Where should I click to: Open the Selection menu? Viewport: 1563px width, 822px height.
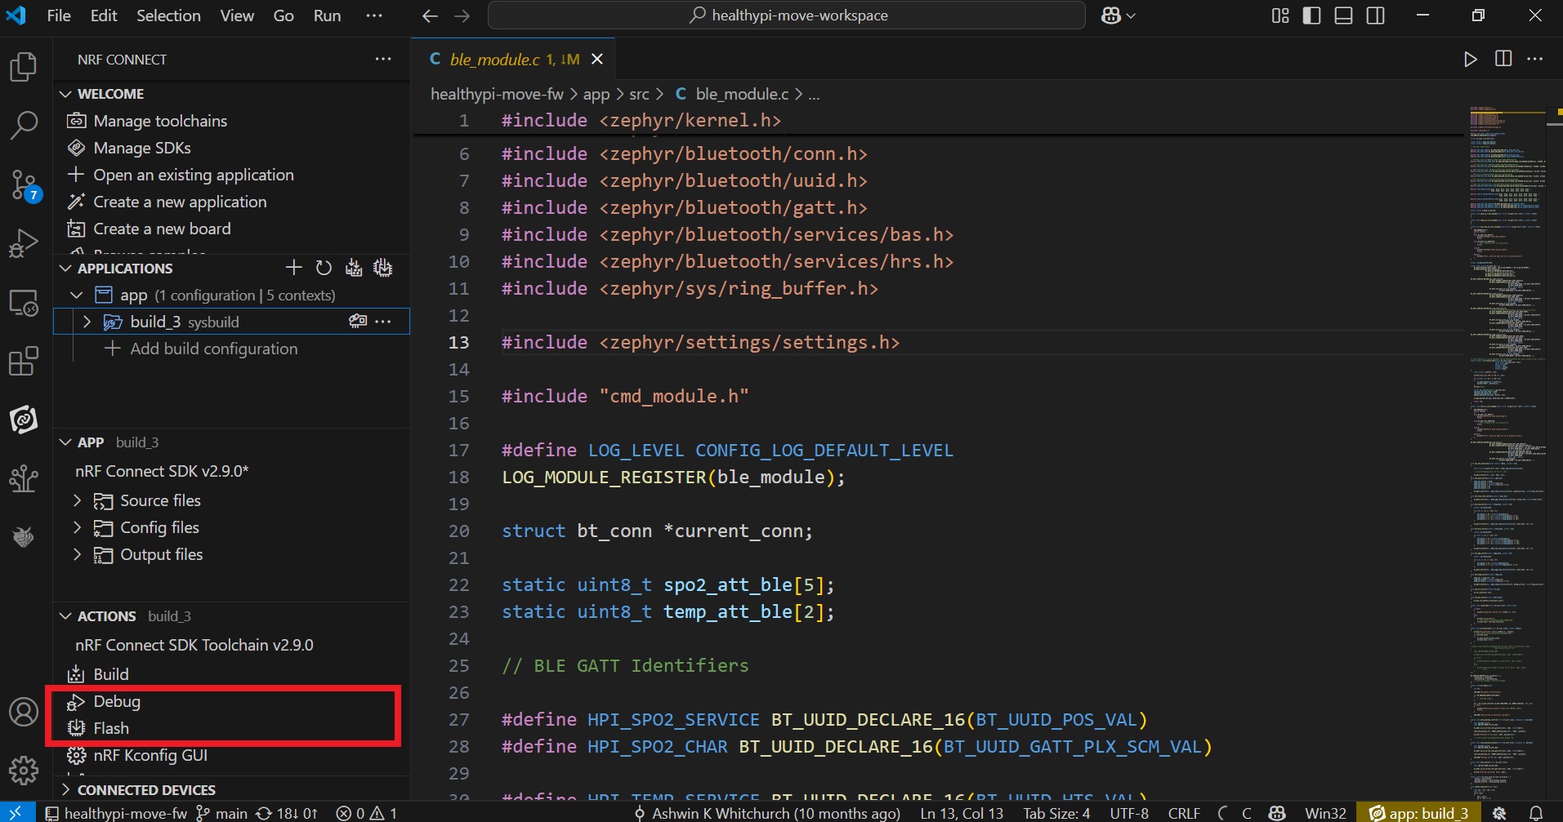pyautogui.click(x=168, y=16)
